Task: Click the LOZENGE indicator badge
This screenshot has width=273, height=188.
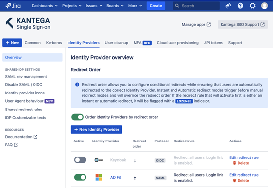Action: click(x=184, y=101)
